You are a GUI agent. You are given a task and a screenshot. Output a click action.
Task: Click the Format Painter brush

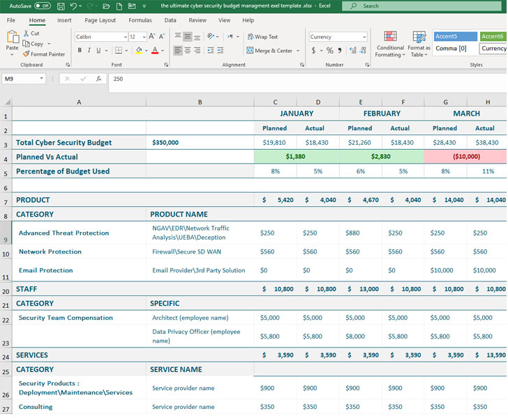coord(26,54)
